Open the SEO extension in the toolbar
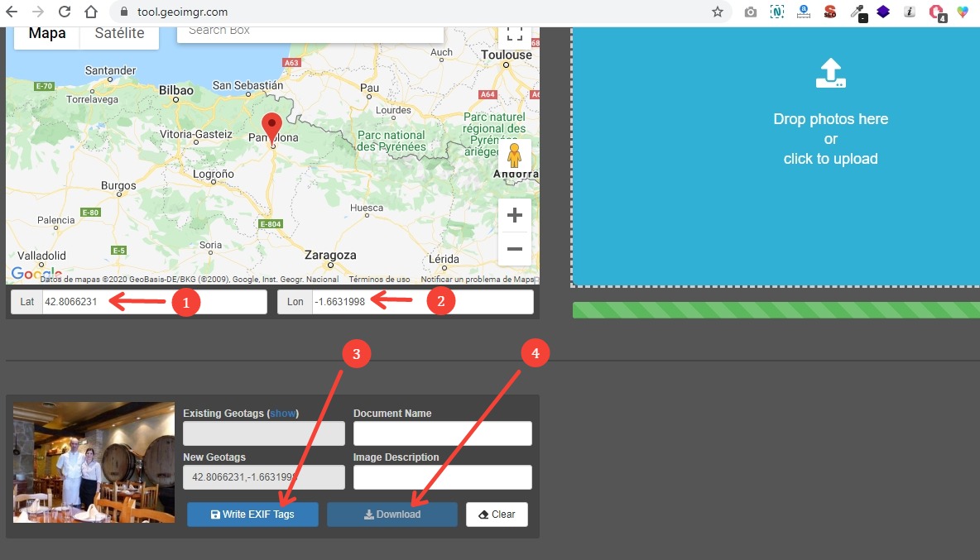This screenshot has width=980, height=560. point(830,12)
